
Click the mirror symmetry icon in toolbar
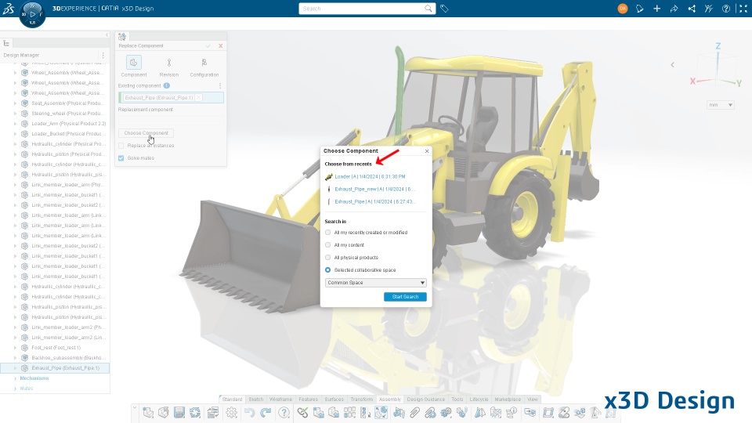[x=479, y=413]
